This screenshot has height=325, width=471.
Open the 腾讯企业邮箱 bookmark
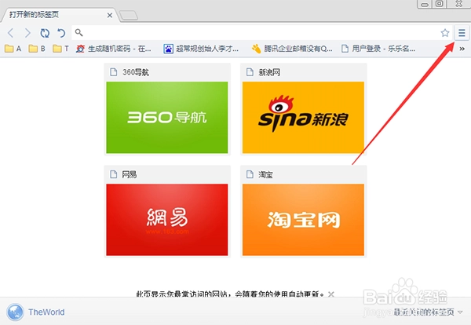(291, 49)
